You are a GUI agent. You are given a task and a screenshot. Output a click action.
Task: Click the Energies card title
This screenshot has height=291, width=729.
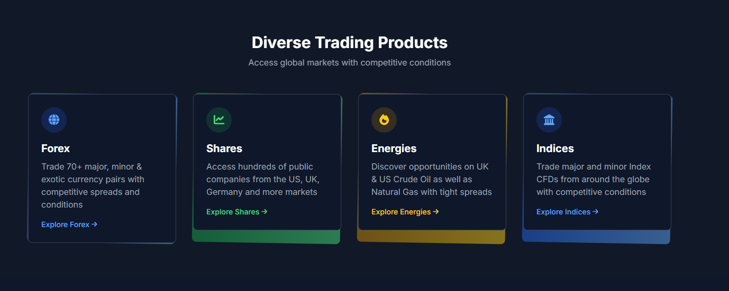(x=394, y=148)
